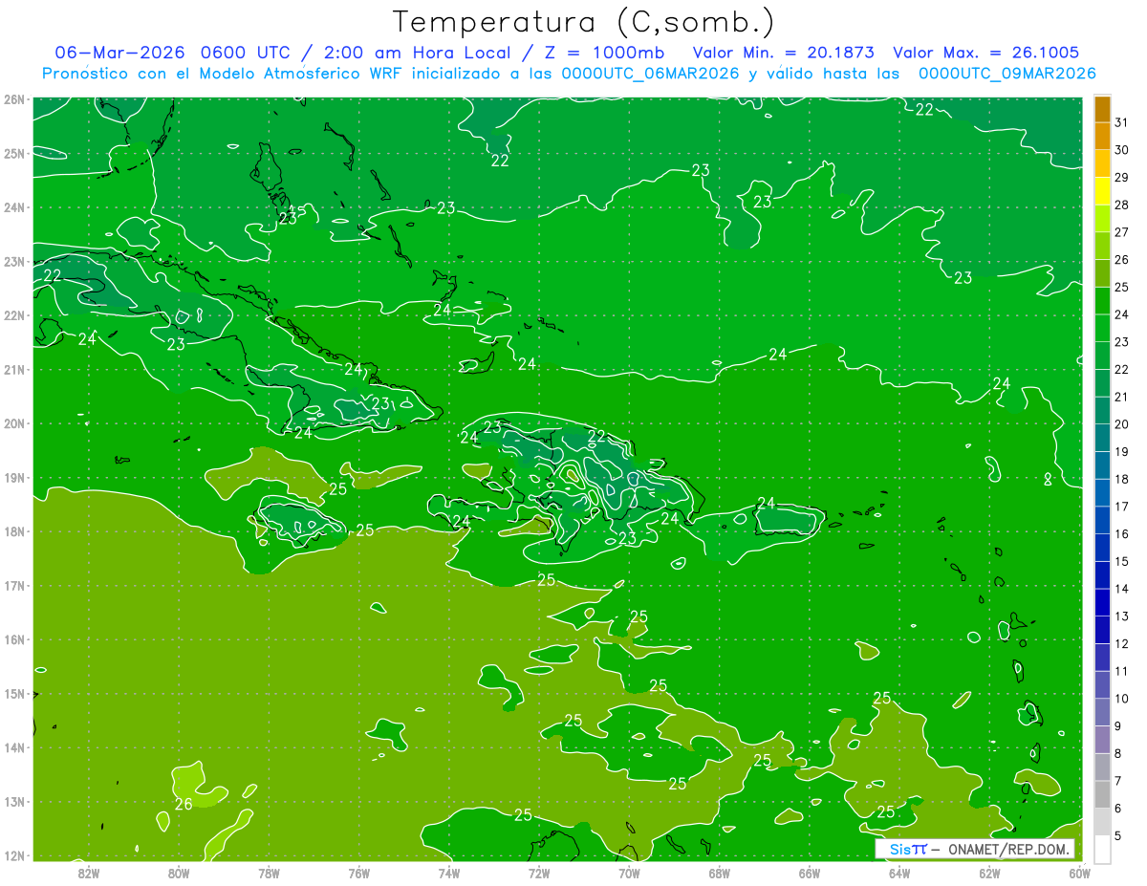Pick the gray colorbar swatch between 6 and 7

tap(1102, 795)
